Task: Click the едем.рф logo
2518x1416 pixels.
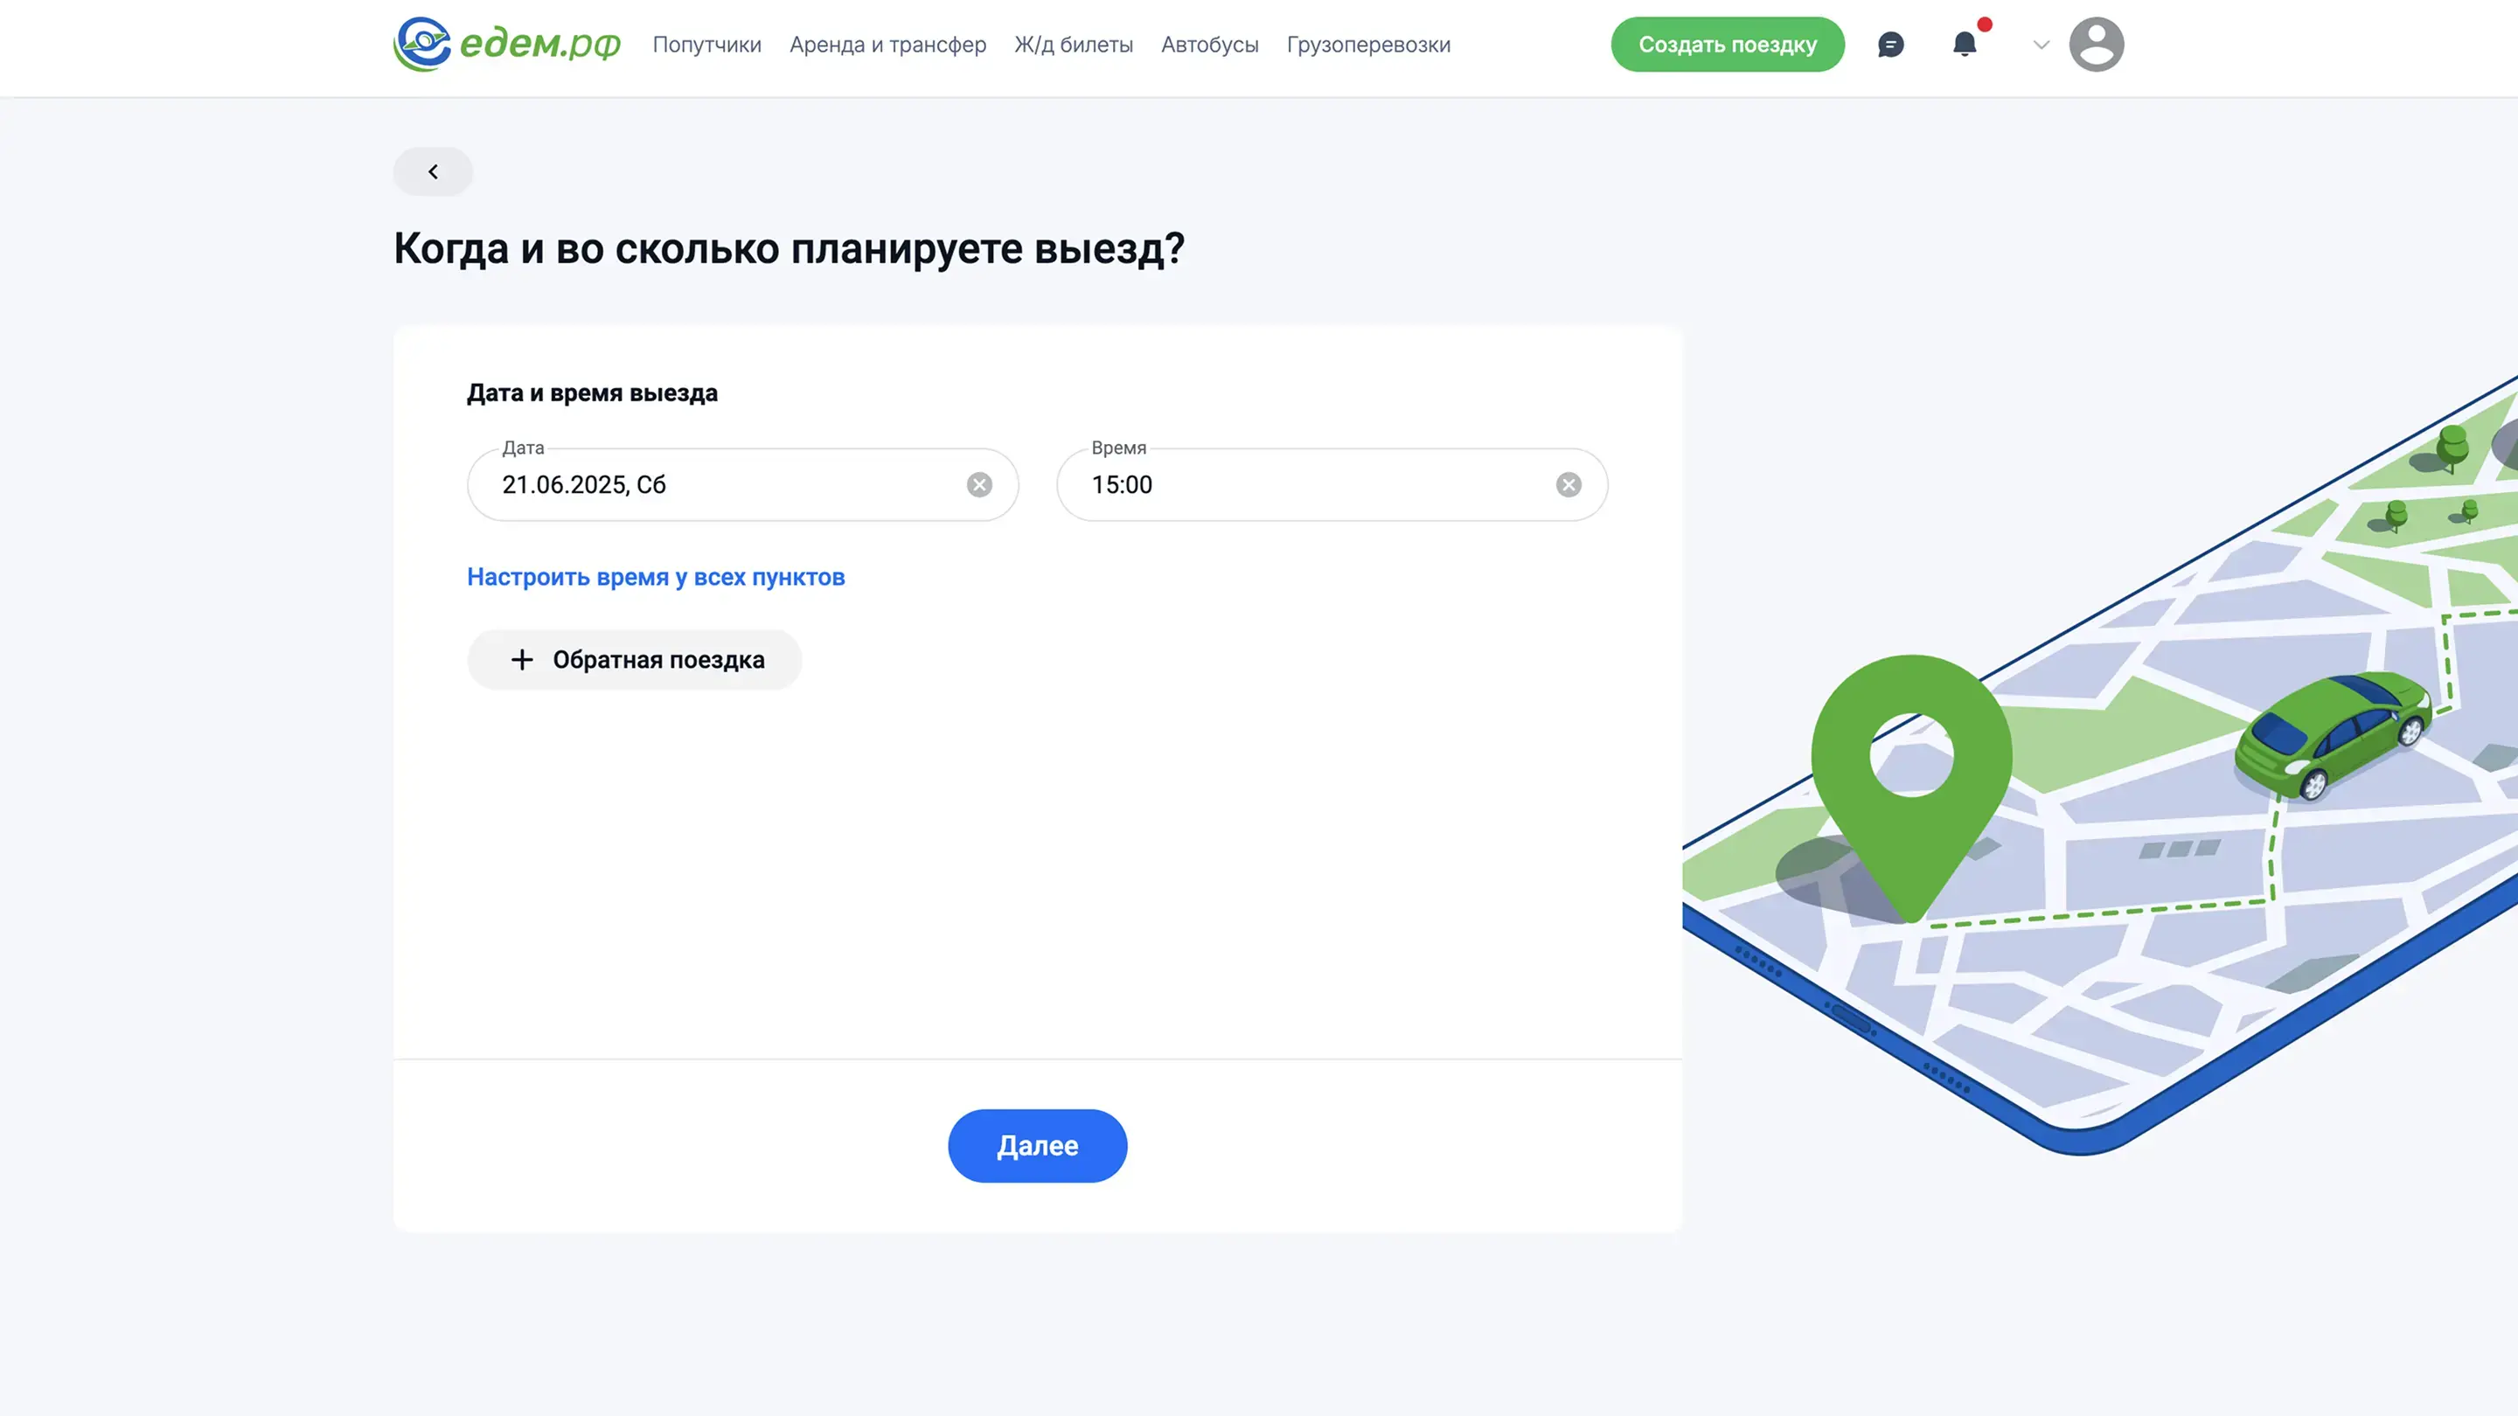Action: pos(506,44)
